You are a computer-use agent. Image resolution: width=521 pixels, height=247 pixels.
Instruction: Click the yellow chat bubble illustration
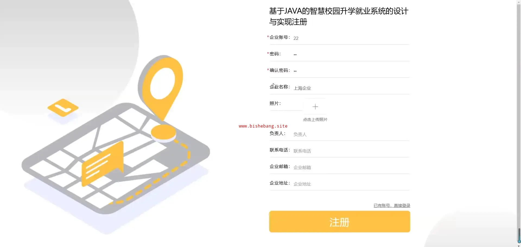(102, 164)
